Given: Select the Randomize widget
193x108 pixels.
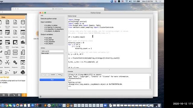Looking at the screenshot, I should (x=7, y=64).
